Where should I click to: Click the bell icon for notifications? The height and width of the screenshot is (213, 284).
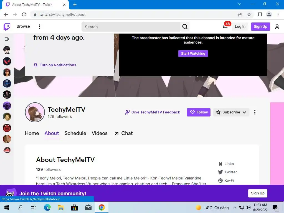coord(35,65)
